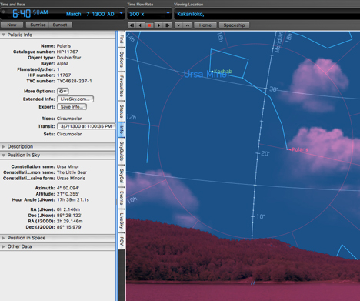360x301 pixels.
Task: Open the Favourites side tab
Action: (x=122, y=86)
